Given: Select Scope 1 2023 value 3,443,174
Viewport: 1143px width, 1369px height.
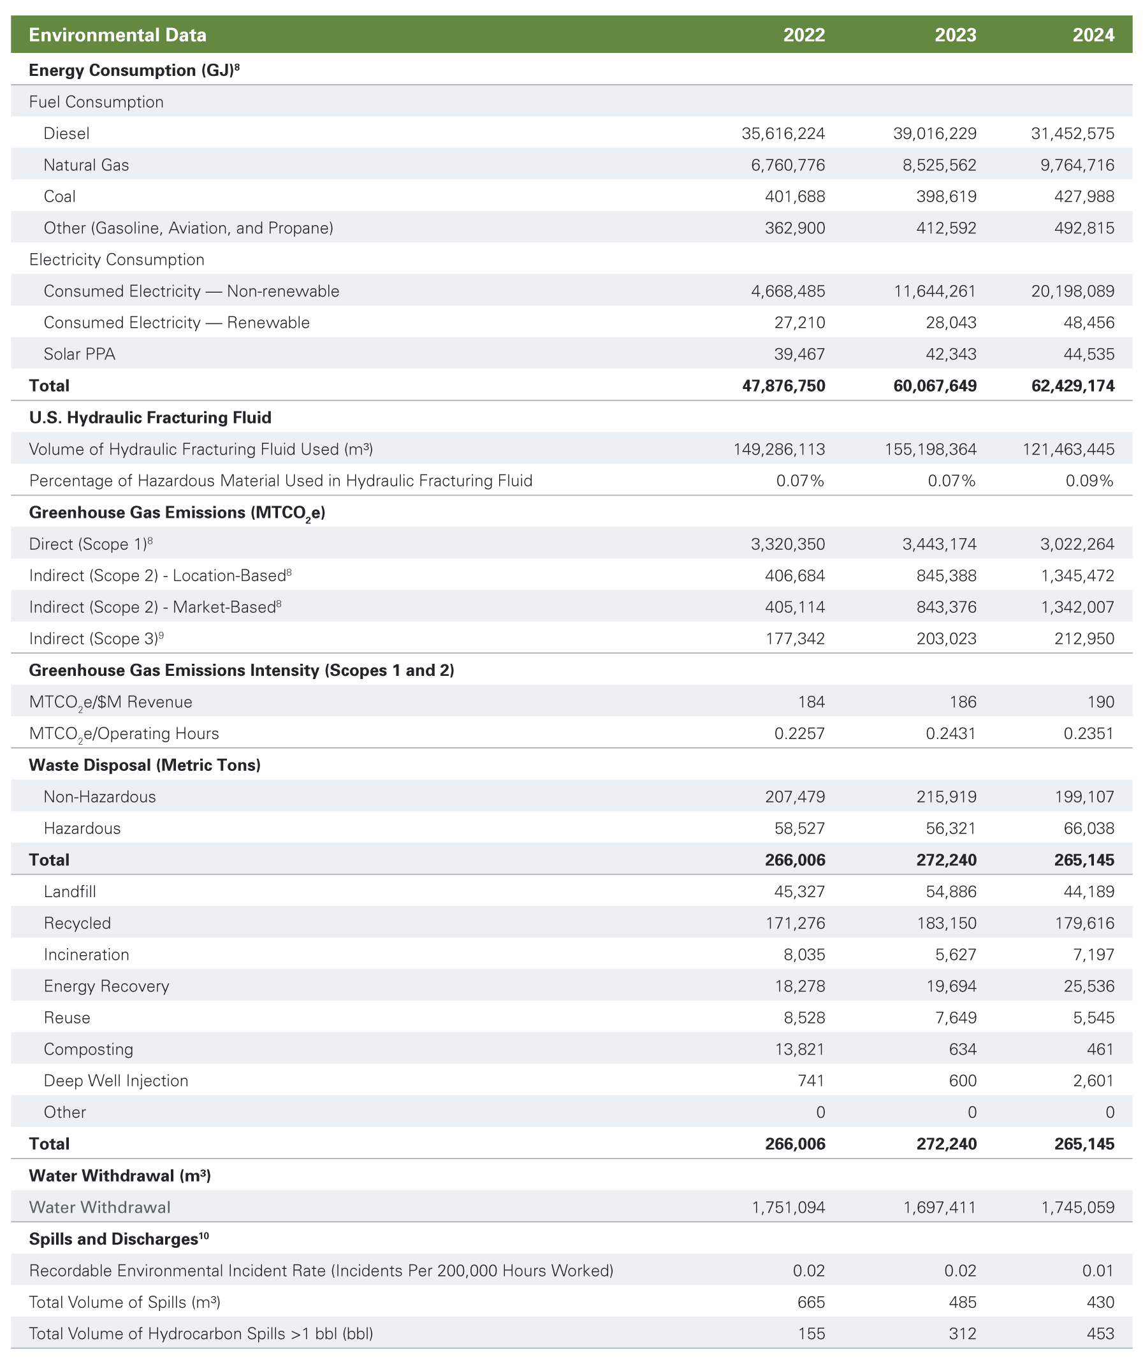Looking at the screenshot, I should tap(940, 544).
